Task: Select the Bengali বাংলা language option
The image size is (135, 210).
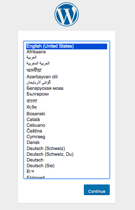Action: (x=67, y=101)
